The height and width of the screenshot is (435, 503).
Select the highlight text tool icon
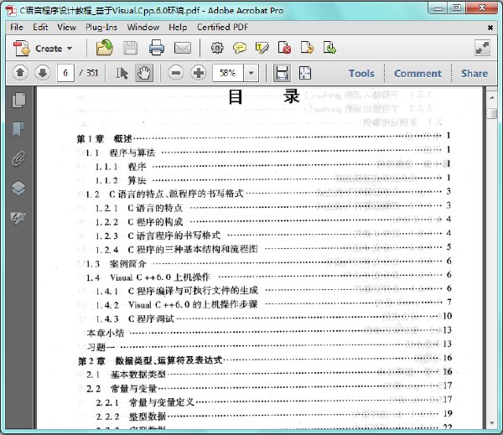[262, 48]
